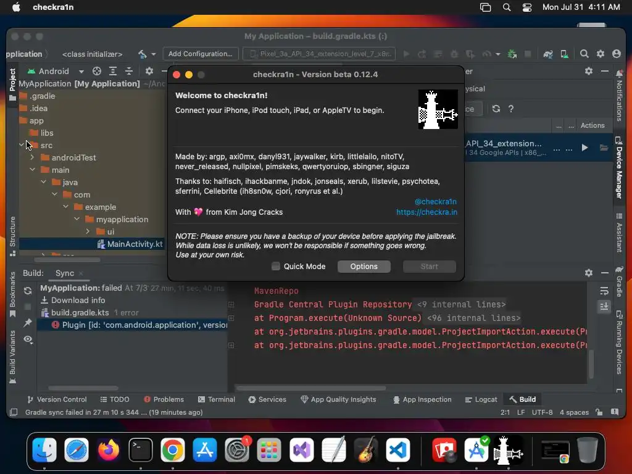Open the https://checkra.in link
Viewport: 632px width, 474px height.
426,212
